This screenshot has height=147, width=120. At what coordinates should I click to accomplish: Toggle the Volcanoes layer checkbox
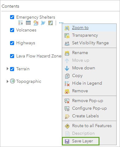[12, 30]
